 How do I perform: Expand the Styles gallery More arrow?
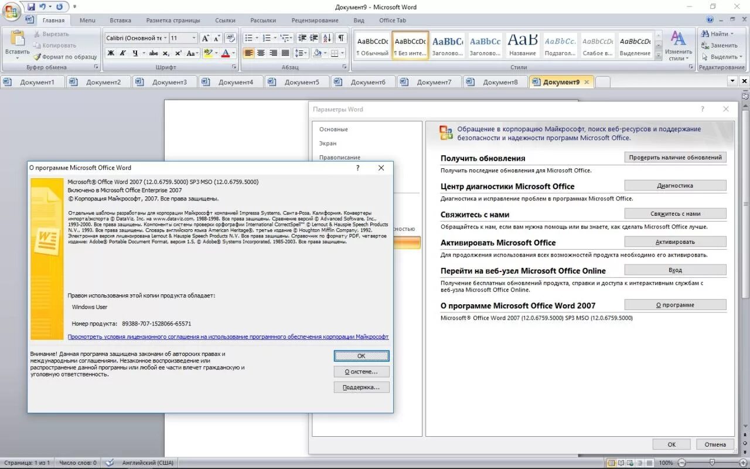658,55
